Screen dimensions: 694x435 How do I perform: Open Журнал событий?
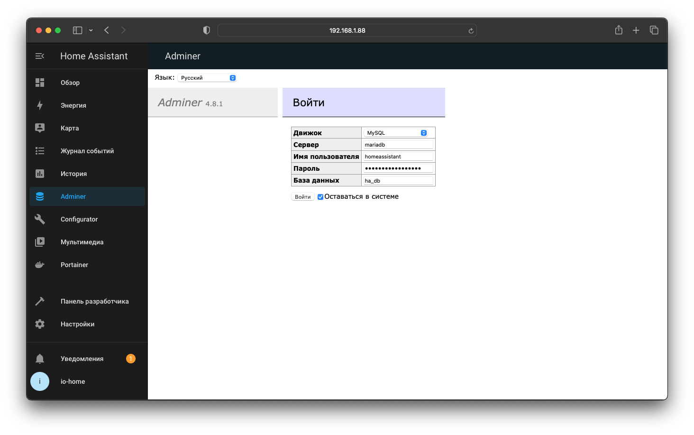[x=87, y=150]
